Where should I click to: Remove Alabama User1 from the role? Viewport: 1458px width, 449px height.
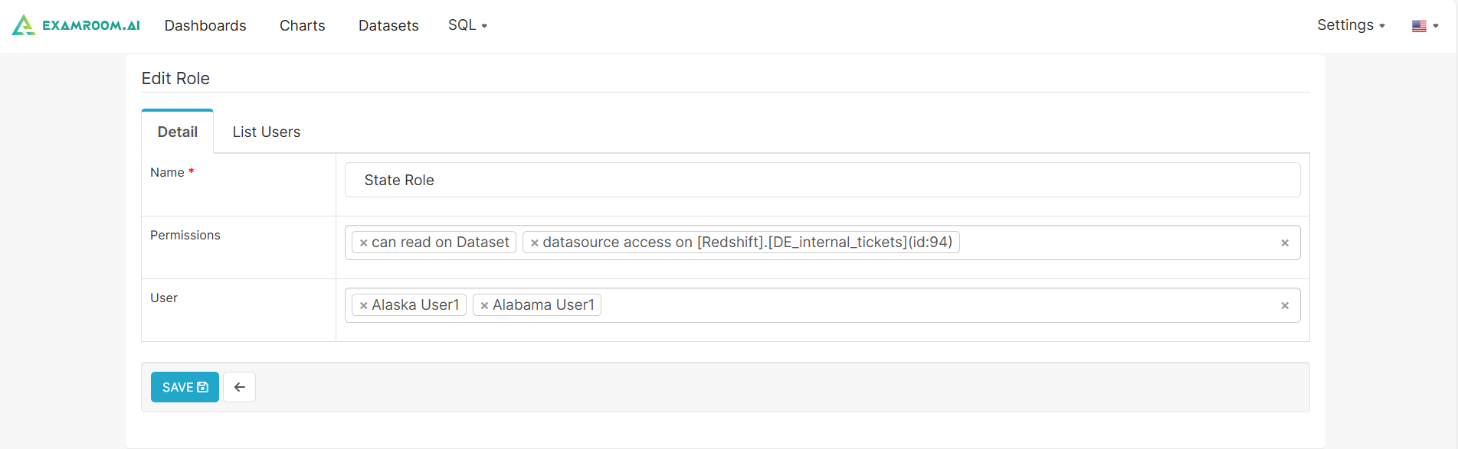[x=484, y=305]
